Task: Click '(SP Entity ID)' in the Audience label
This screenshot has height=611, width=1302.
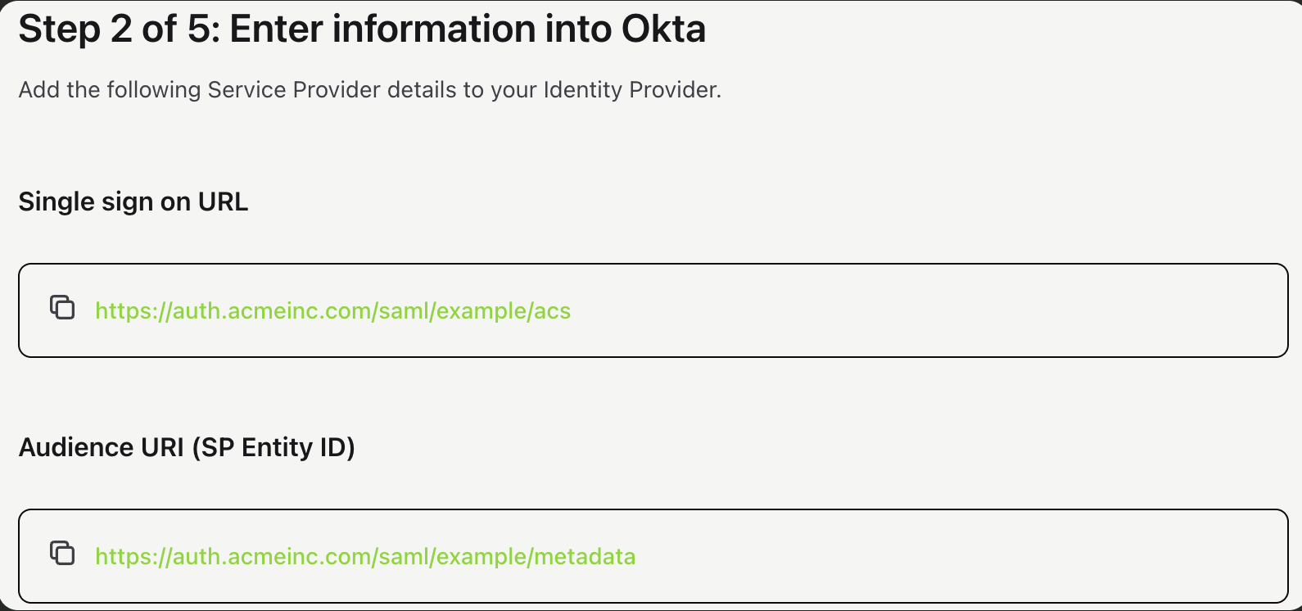Action: pos(274,447)
